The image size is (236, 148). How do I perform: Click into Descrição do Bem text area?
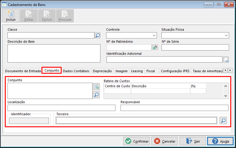54,53
